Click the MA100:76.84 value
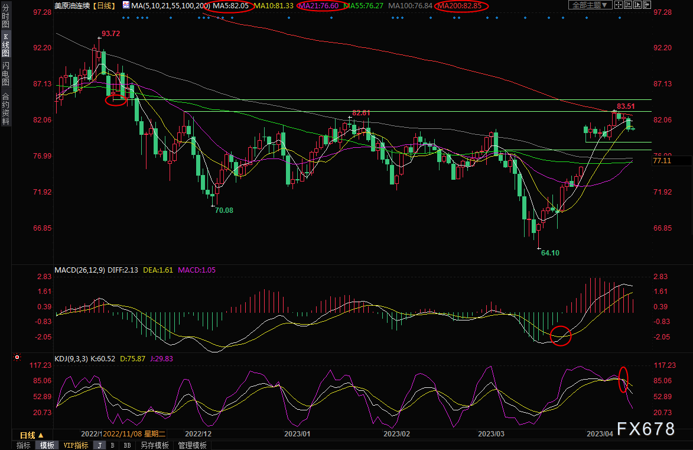This screenshot has height=450, width=693. coord(410,6)
